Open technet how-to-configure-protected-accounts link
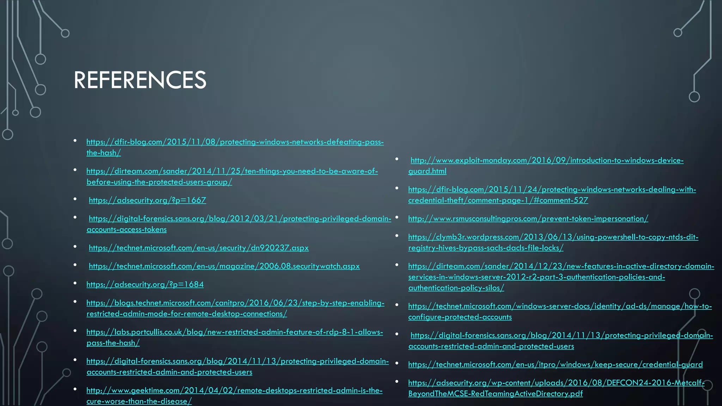This screenshot has height=406, width=722. coord(560,312)
